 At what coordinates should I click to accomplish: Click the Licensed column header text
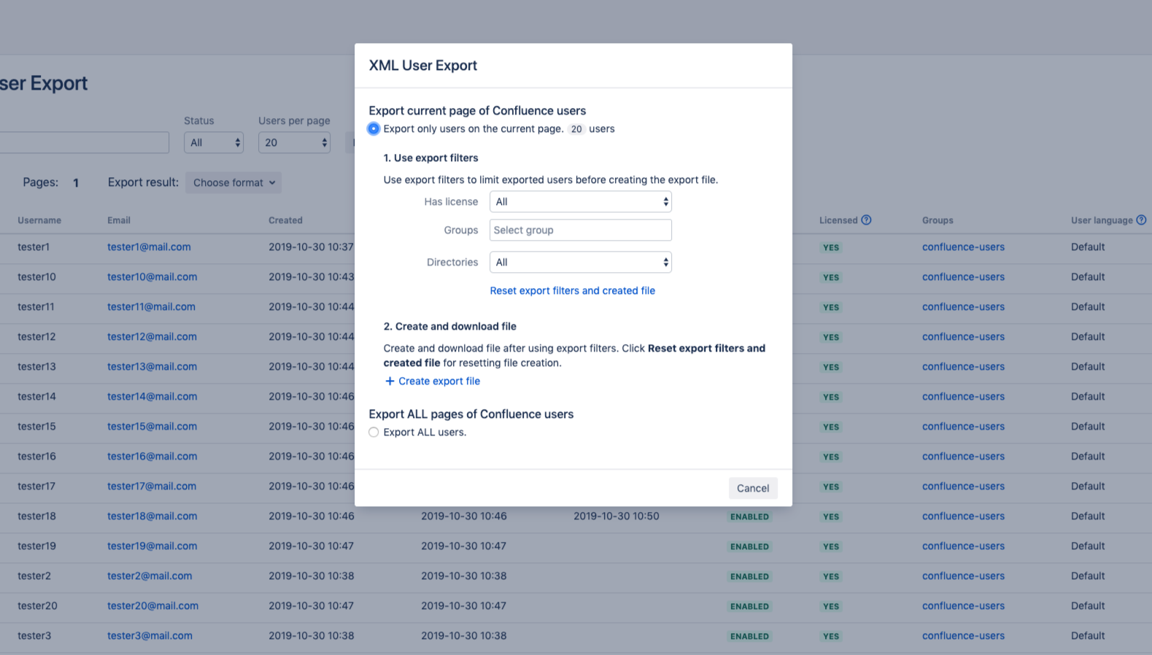point(838,220)
